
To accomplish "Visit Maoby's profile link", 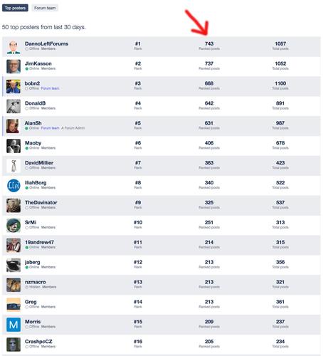I will point(33,143).
